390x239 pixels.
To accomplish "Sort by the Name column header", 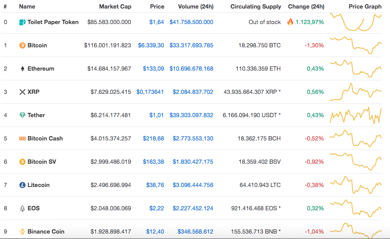I will click(27, 7).
